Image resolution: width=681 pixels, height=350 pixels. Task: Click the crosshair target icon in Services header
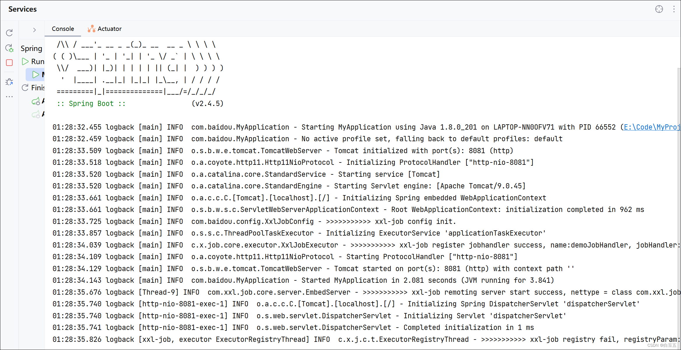point(659,9)
